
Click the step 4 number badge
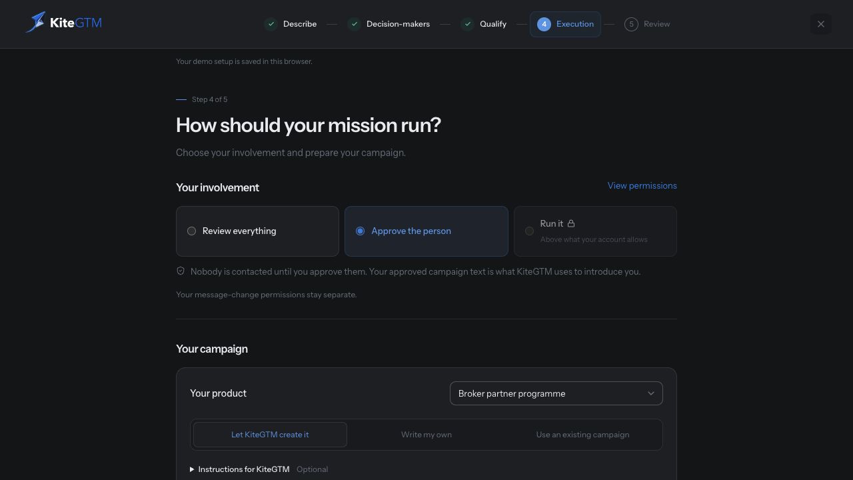(x=544, y=24)
